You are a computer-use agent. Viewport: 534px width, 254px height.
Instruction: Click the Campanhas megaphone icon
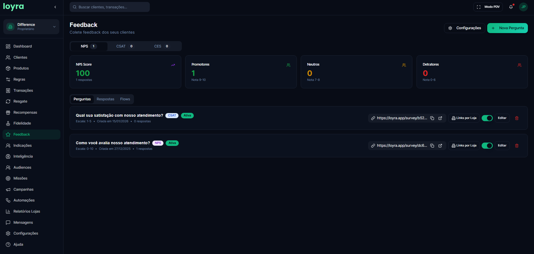pyautogui.click(x=8, y=190)
